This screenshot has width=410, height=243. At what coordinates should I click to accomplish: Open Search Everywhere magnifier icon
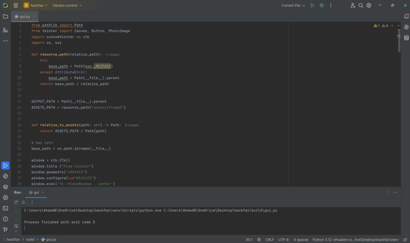click(x=361, y=5)
